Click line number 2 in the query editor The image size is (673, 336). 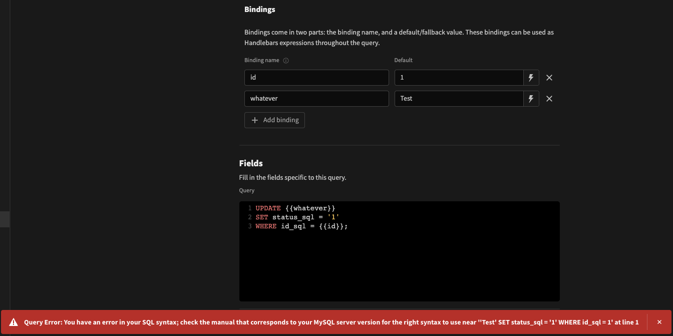tap(249, 217)
